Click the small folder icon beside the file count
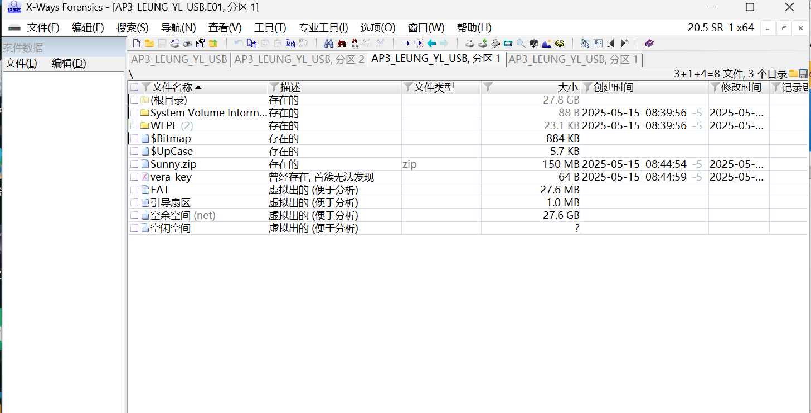Image resolution: width=811 pixels, height=413 pixels. tap(793, 74)
